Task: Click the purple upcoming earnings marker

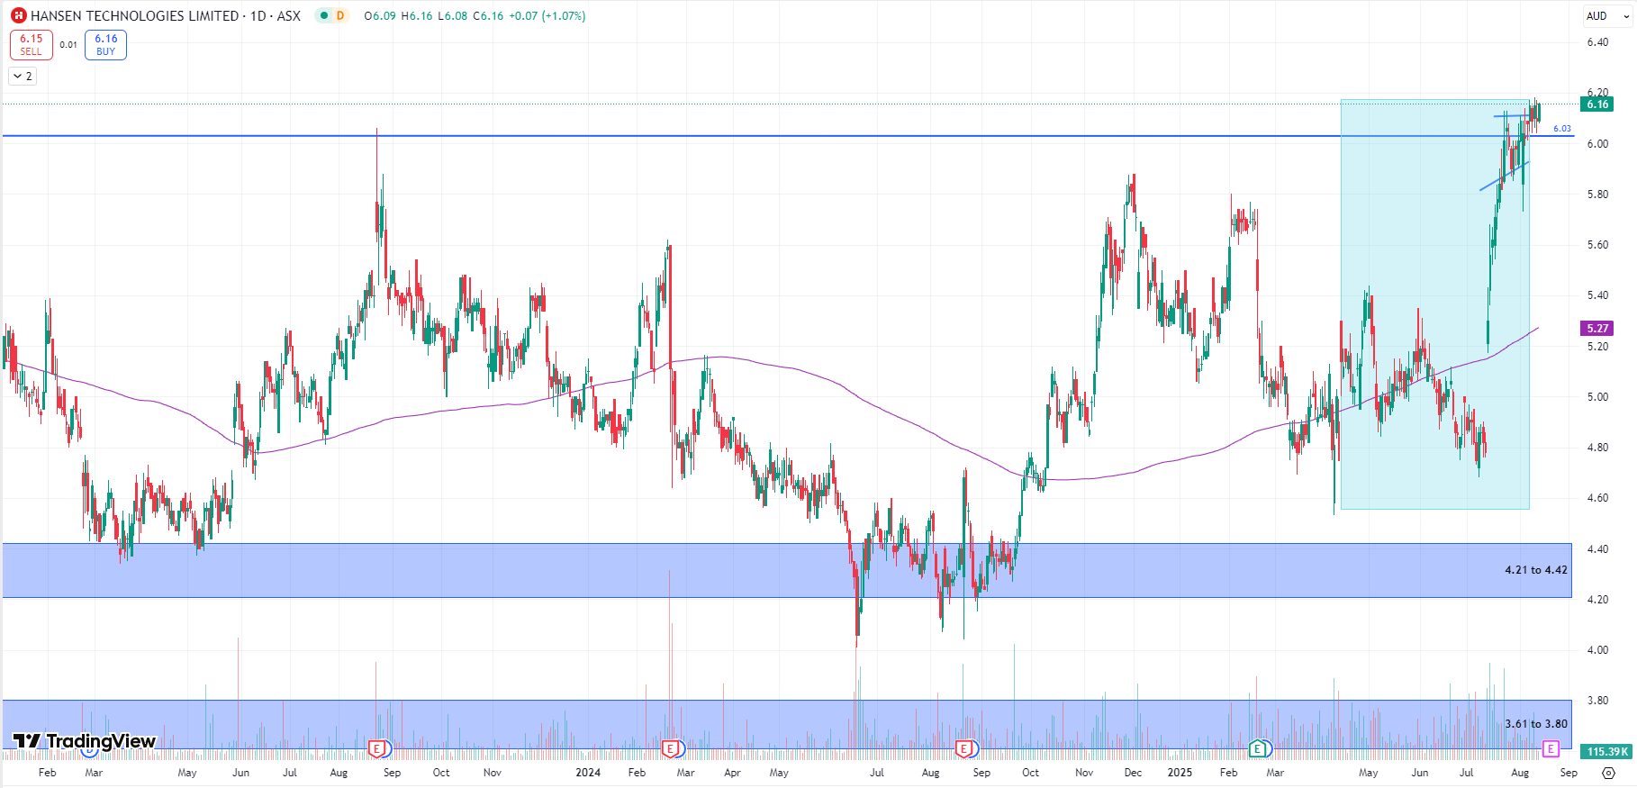Action: pos(1550,748)
